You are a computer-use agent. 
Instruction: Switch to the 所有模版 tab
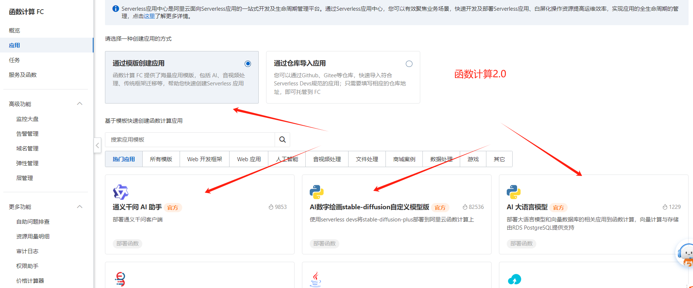[161, 159]
